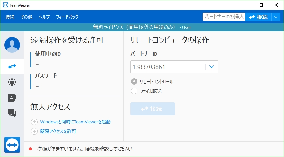Screen dimensions: 284x157
Task: Click the large 接続 button under file transfer
Action: point(152,109)
